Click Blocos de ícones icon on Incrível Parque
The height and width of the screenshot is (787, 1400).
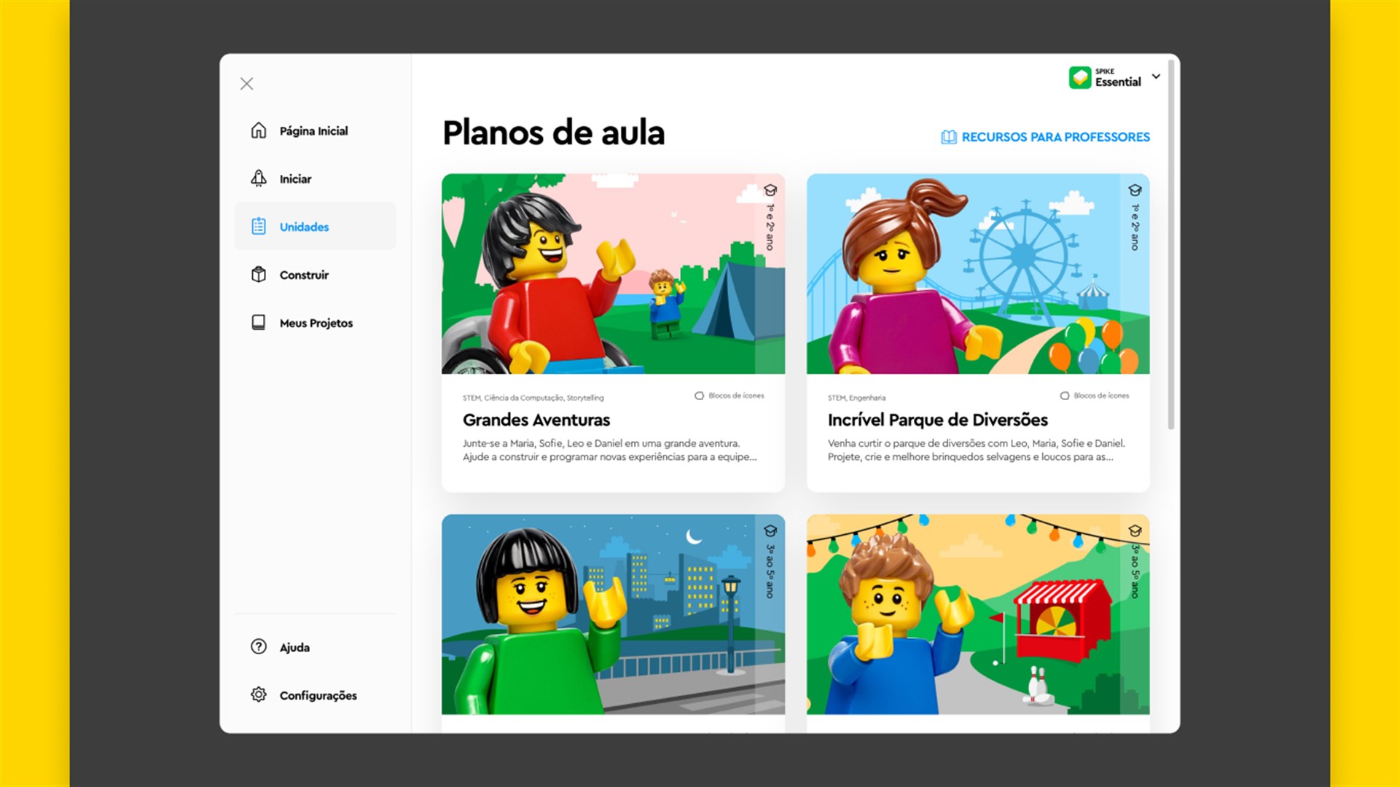[x=1064, y=396]
